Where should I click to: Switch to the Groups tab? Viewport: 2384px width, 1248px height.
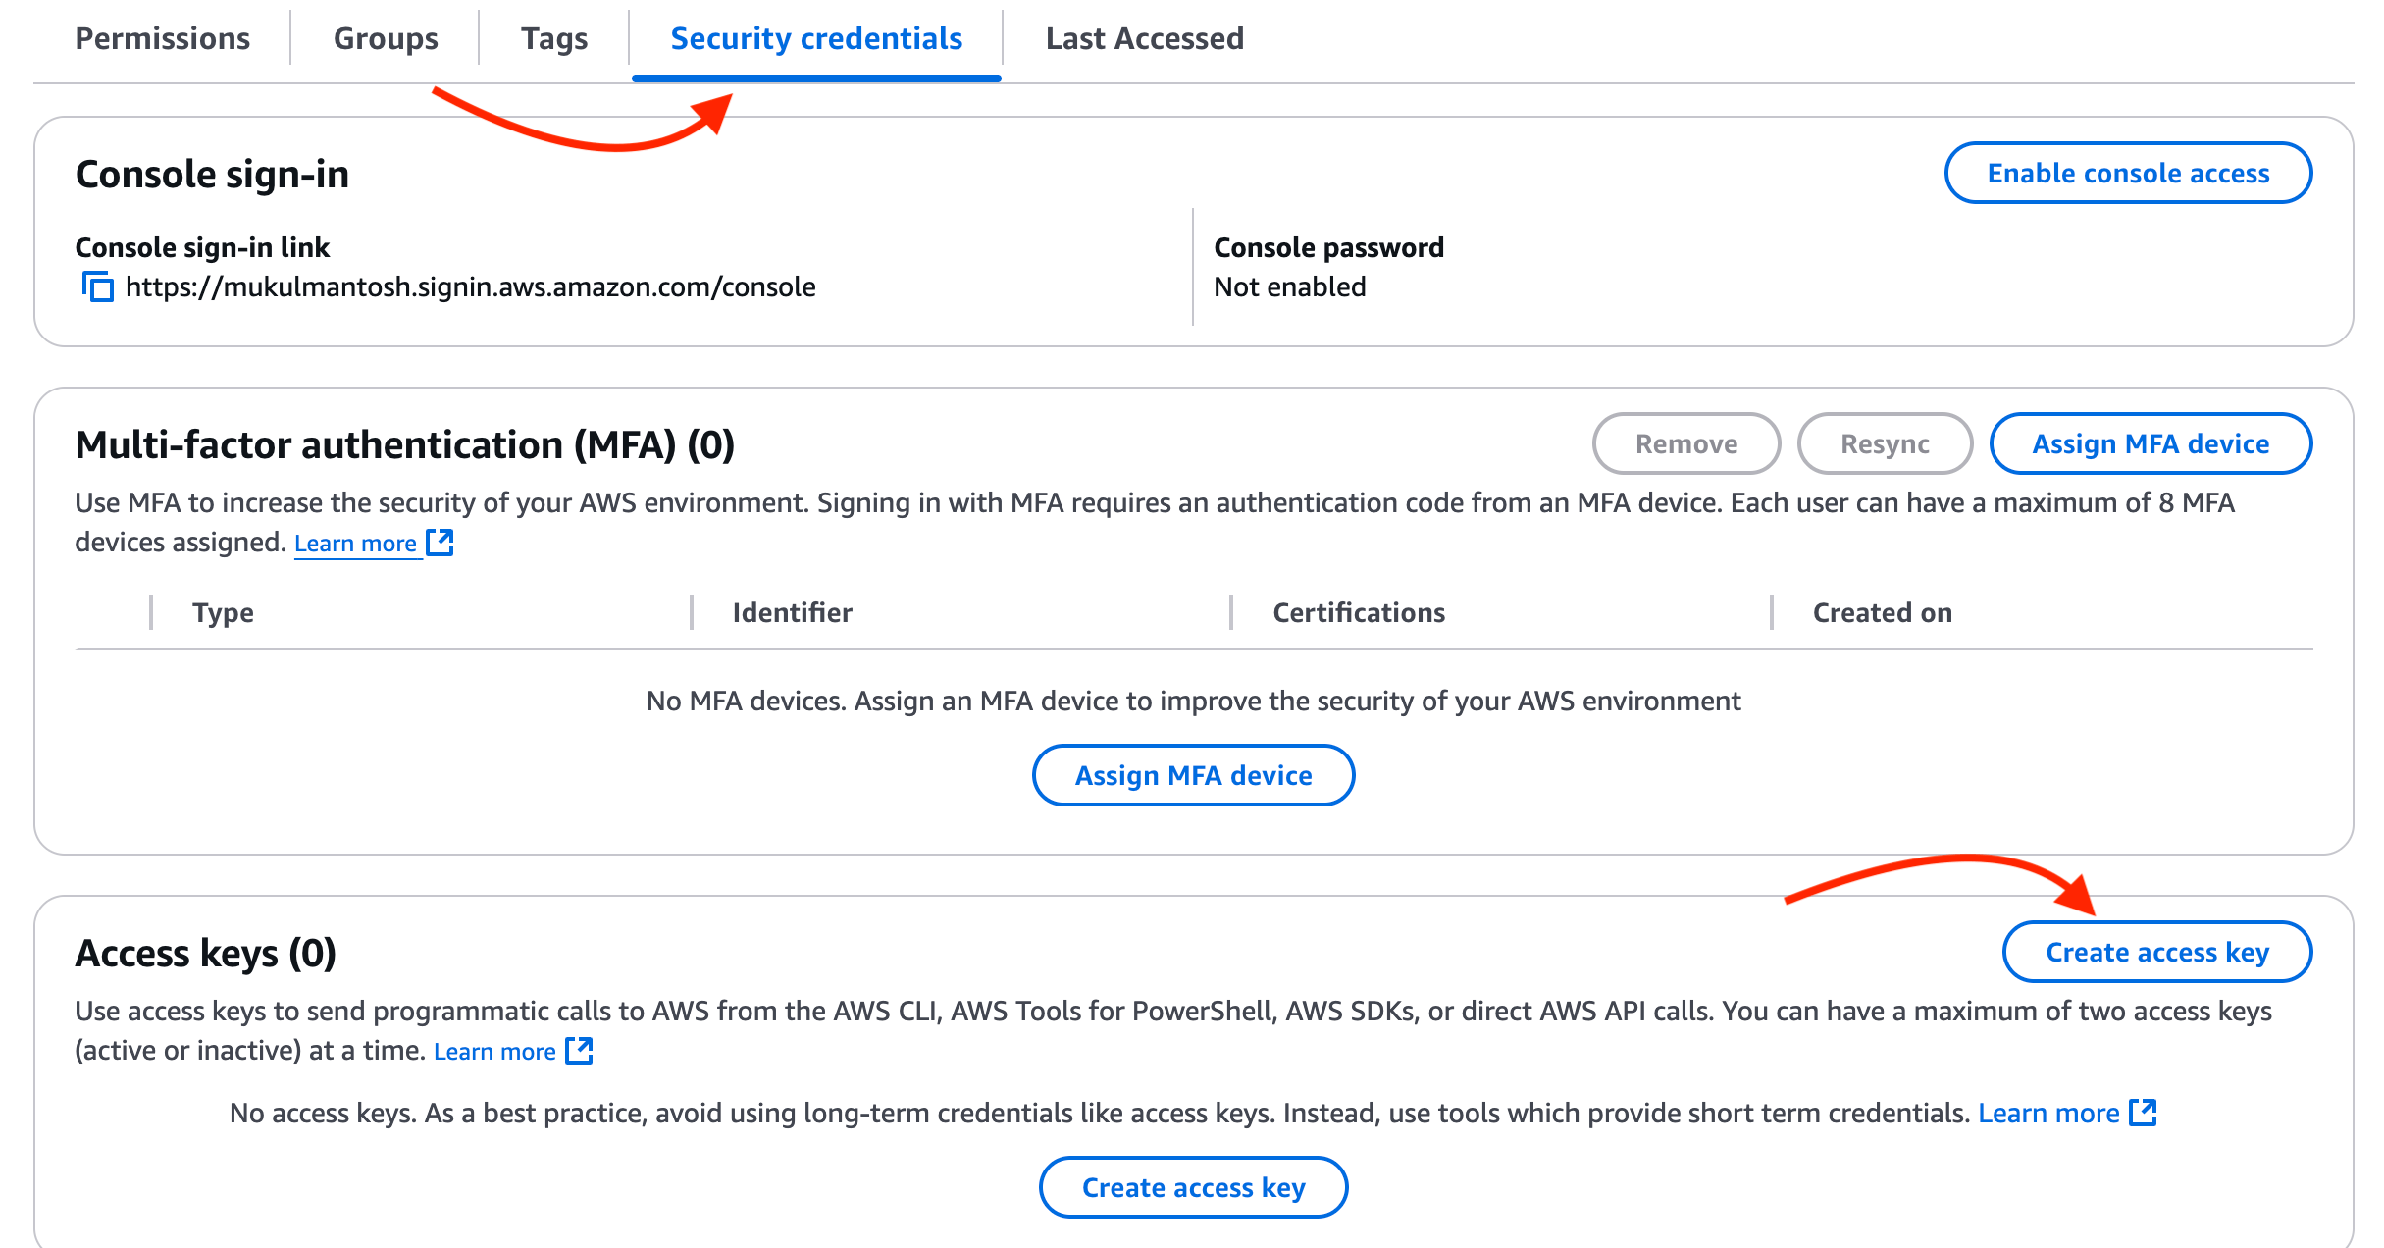point(386,39)
